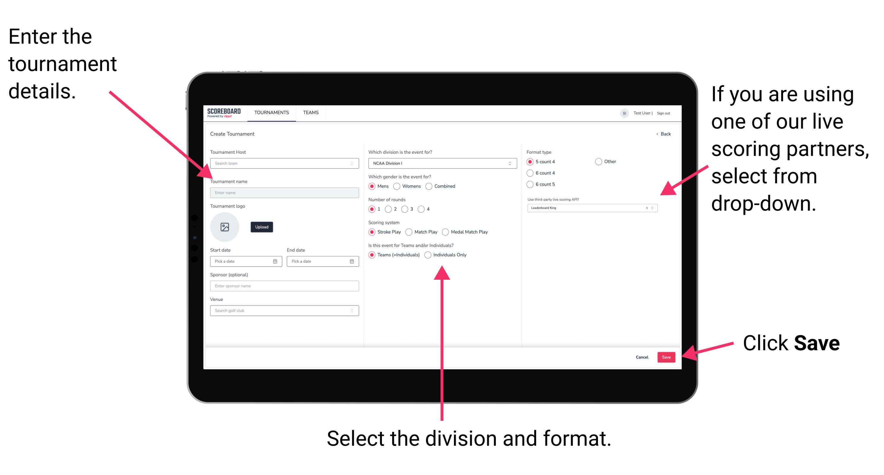The height and width of the screenshot is (475, 884).
Task: Click the start date calendar icon
Action: pyautogui.click(x=276, y=261)
